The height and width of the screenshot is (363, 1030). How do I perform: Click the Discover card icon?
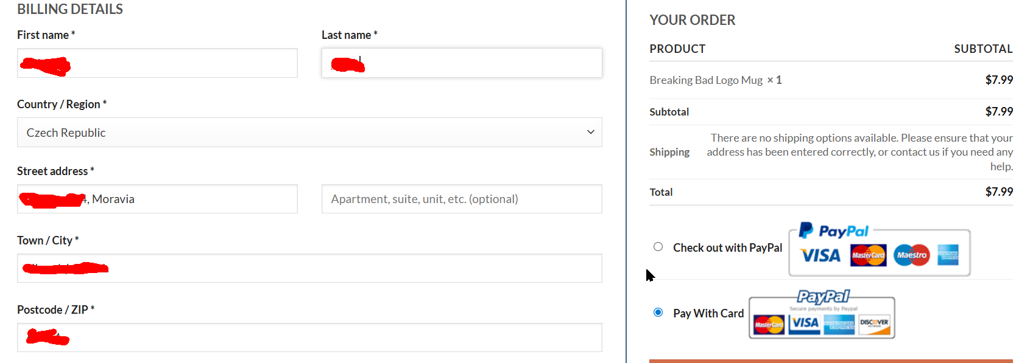coord(874,324)
